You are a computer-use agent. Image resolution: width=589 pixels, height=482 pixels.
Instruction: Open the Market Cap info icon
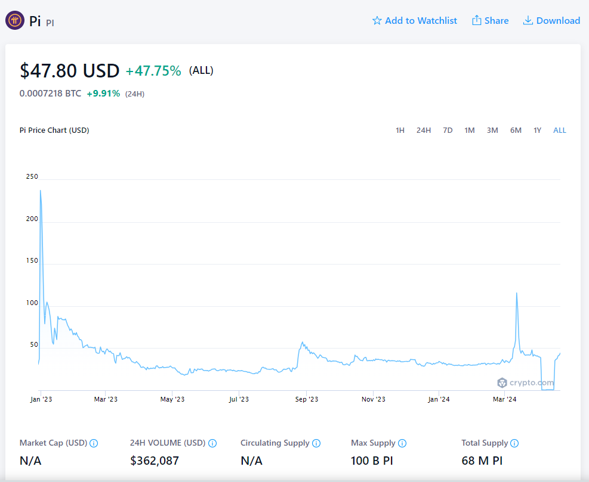[94, 443]
